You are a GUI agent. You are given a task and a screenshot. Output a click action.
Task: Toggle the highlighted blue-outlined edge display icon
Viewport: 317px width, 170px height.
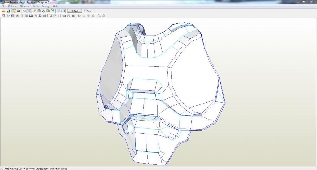[29, 11]
